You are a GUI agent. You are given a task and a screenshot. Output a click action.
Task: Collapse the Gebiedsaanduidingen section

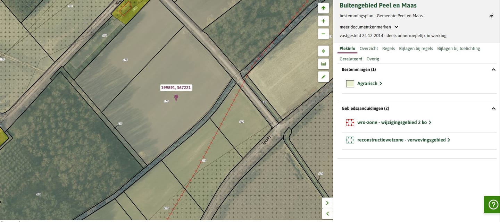pyautogui.click(x=493, y=109)
